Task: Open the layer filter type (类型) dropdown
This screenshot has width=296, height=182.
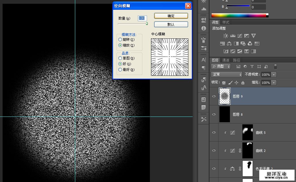Action: [x=221, y=67]
